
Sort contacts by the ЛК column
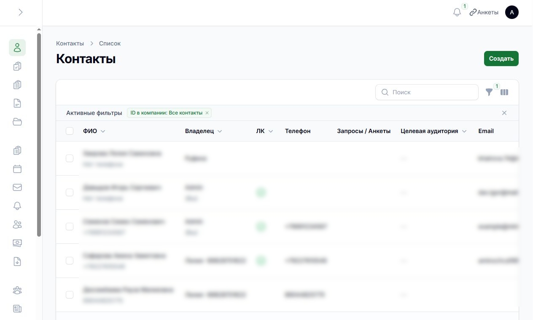click(x=264, y=131)
